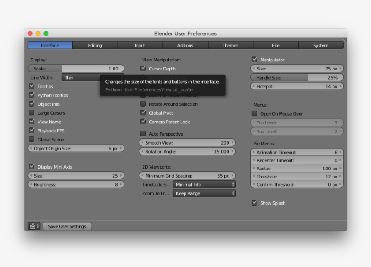Image resolution: width=371 pixels, height=267 pixels.
Task: Uncheck the Manipulator checkbox
Action: pos(255,60)
